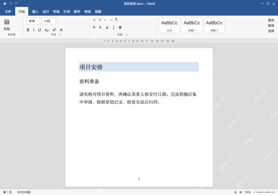Toggle Underline formatting (U)

[x=40, y=30]
